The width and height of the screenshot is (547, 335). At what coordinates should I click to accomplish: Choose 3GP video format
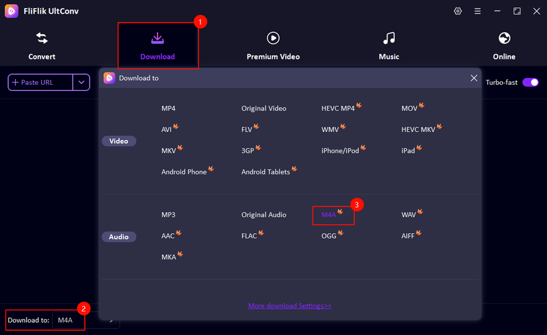248,150
